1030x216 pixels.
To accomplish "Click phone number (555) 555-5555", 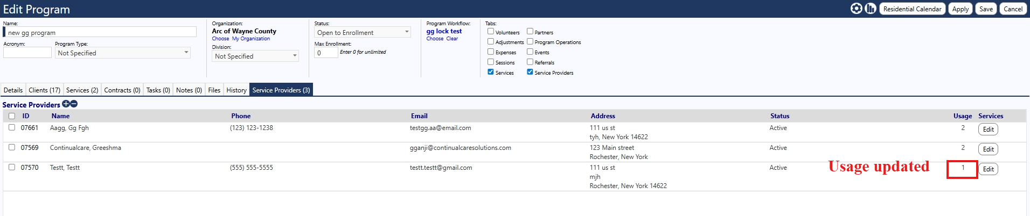I will coord(251,168).
